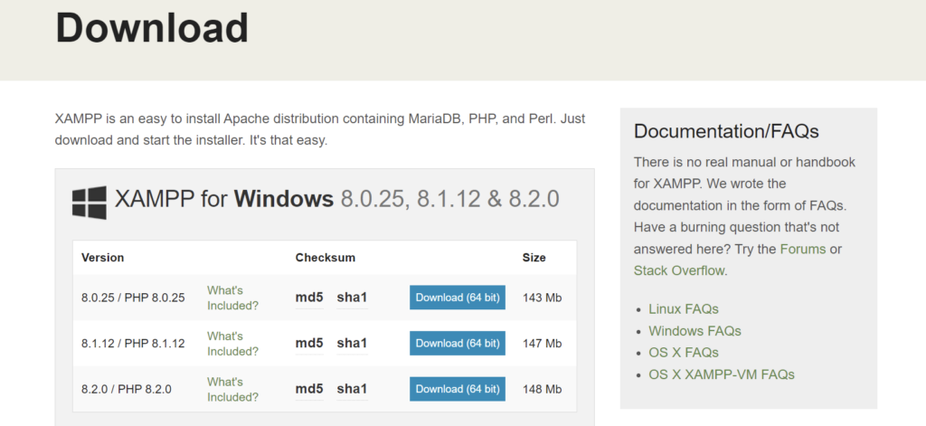View md5 checksum for 8.0.25
The image size is (926, 426).
coord(309,298)
